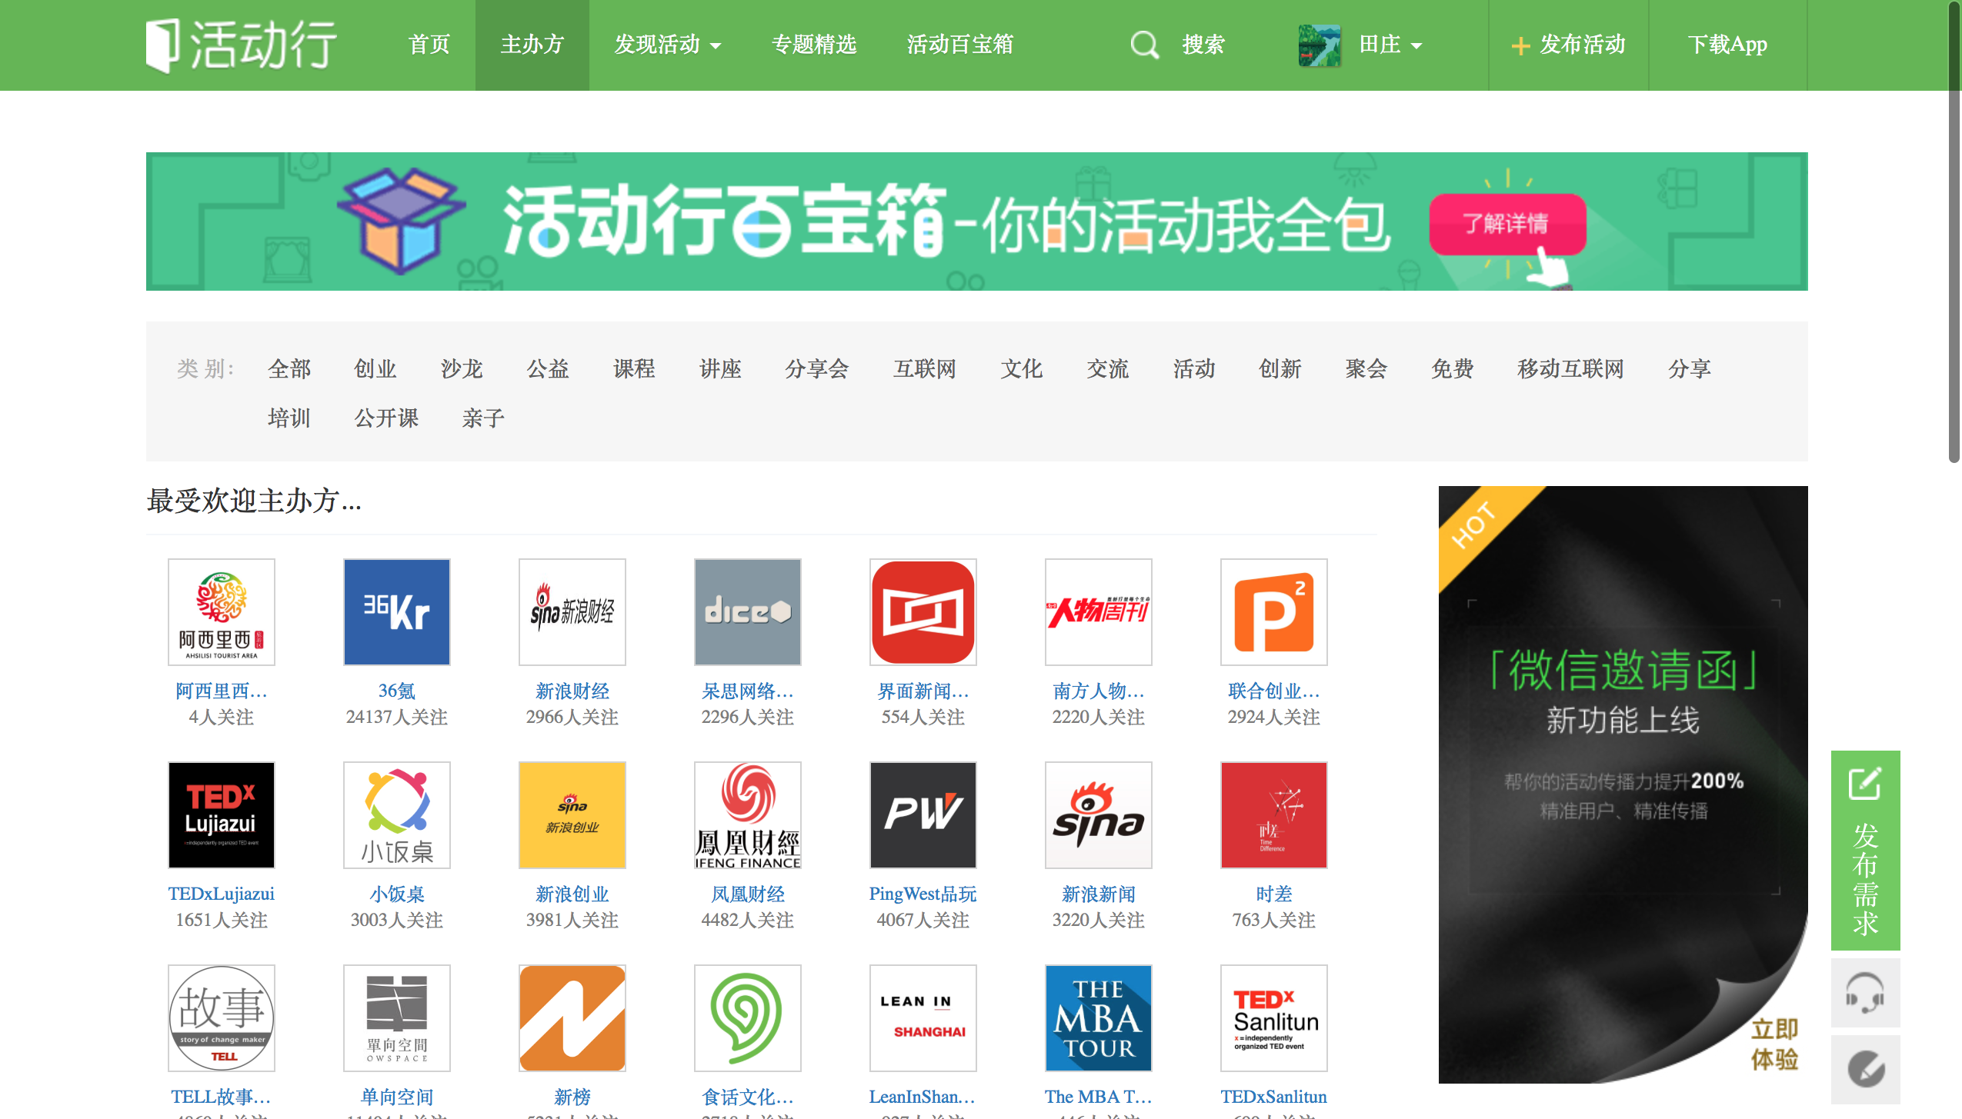Click the 活动行百宝箱 banner image
1962x1119 pixels.
click(x=977, y=221)
